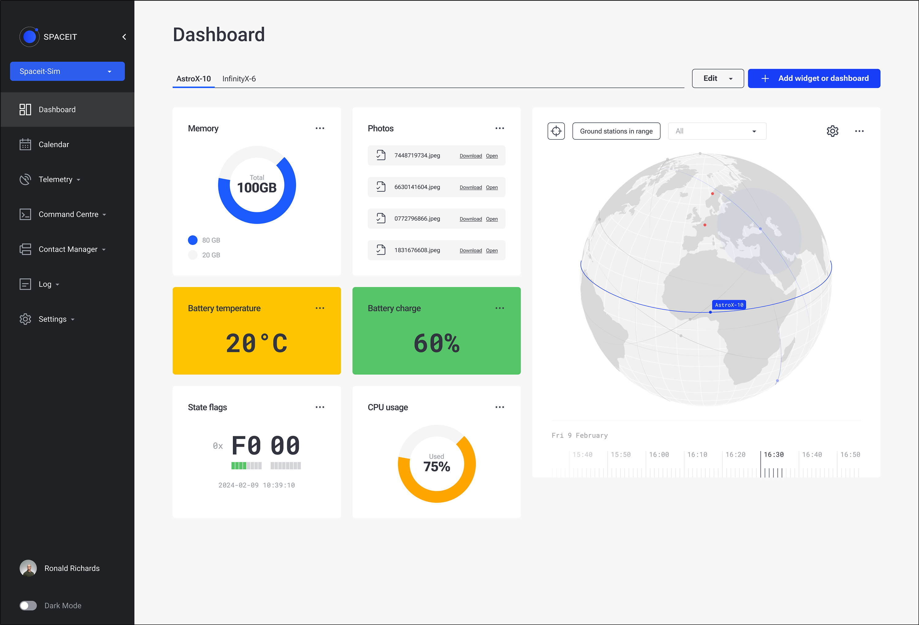This screenshot has height=625, width=919.
Task: Toggle Dark Mode switch
Action: [28, 606]
